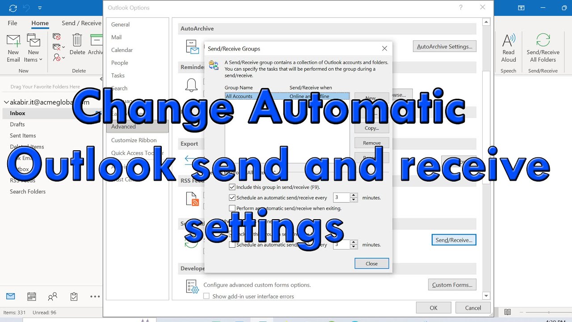Select Customize Ribbon in Outlook Options
The width and height of the screenshot is (572, 322).
pos(138,140)
